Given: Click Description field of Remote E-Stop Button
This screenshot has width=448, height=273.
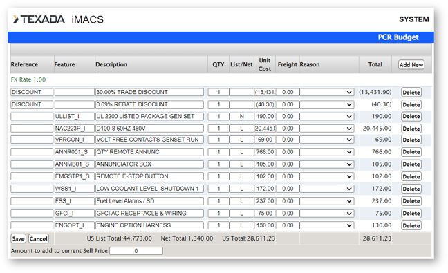Looking at the screenshot, I should [149, 176].
